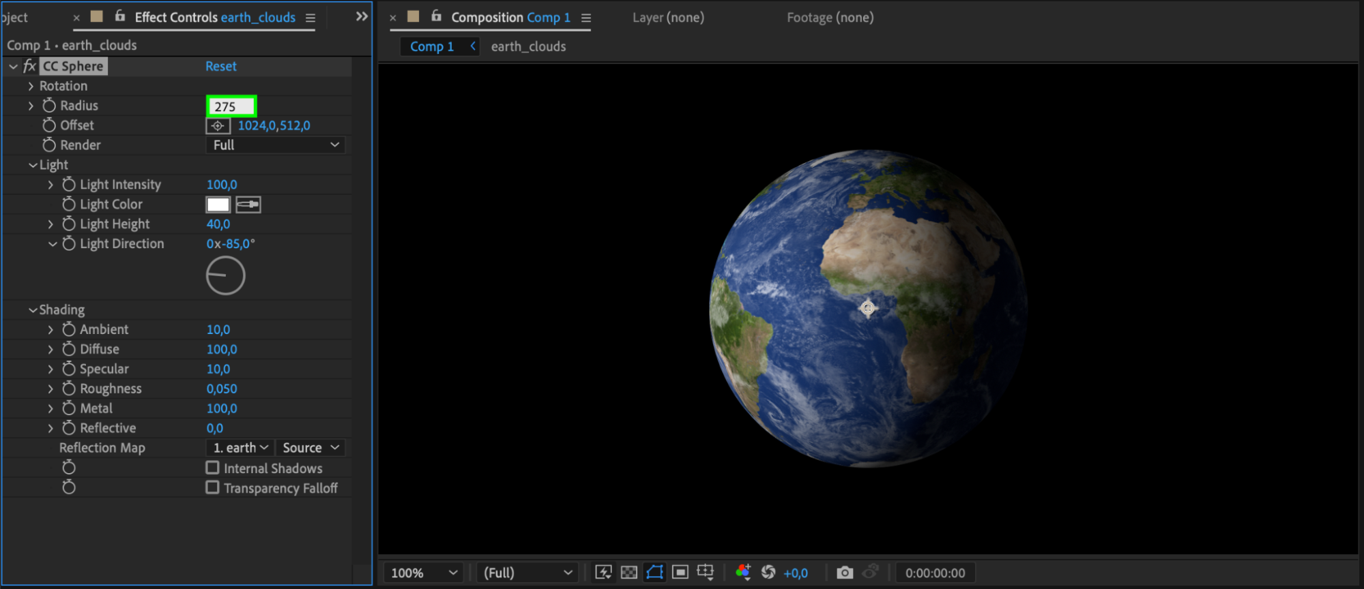Click the Comp 1 breadcrumb in viewer

click(x=431, y=46)
